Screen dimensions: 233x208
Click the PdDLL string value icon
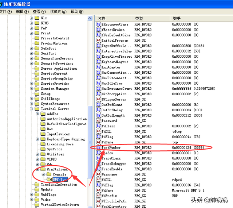tap(99, 131)
